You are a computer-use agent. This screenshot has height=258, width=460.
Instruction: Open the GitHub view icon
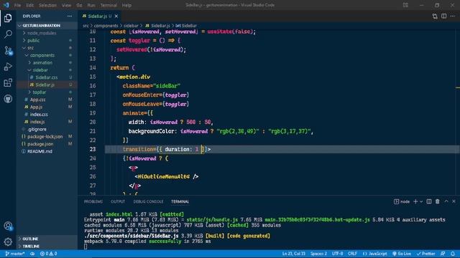coord(8,99)
